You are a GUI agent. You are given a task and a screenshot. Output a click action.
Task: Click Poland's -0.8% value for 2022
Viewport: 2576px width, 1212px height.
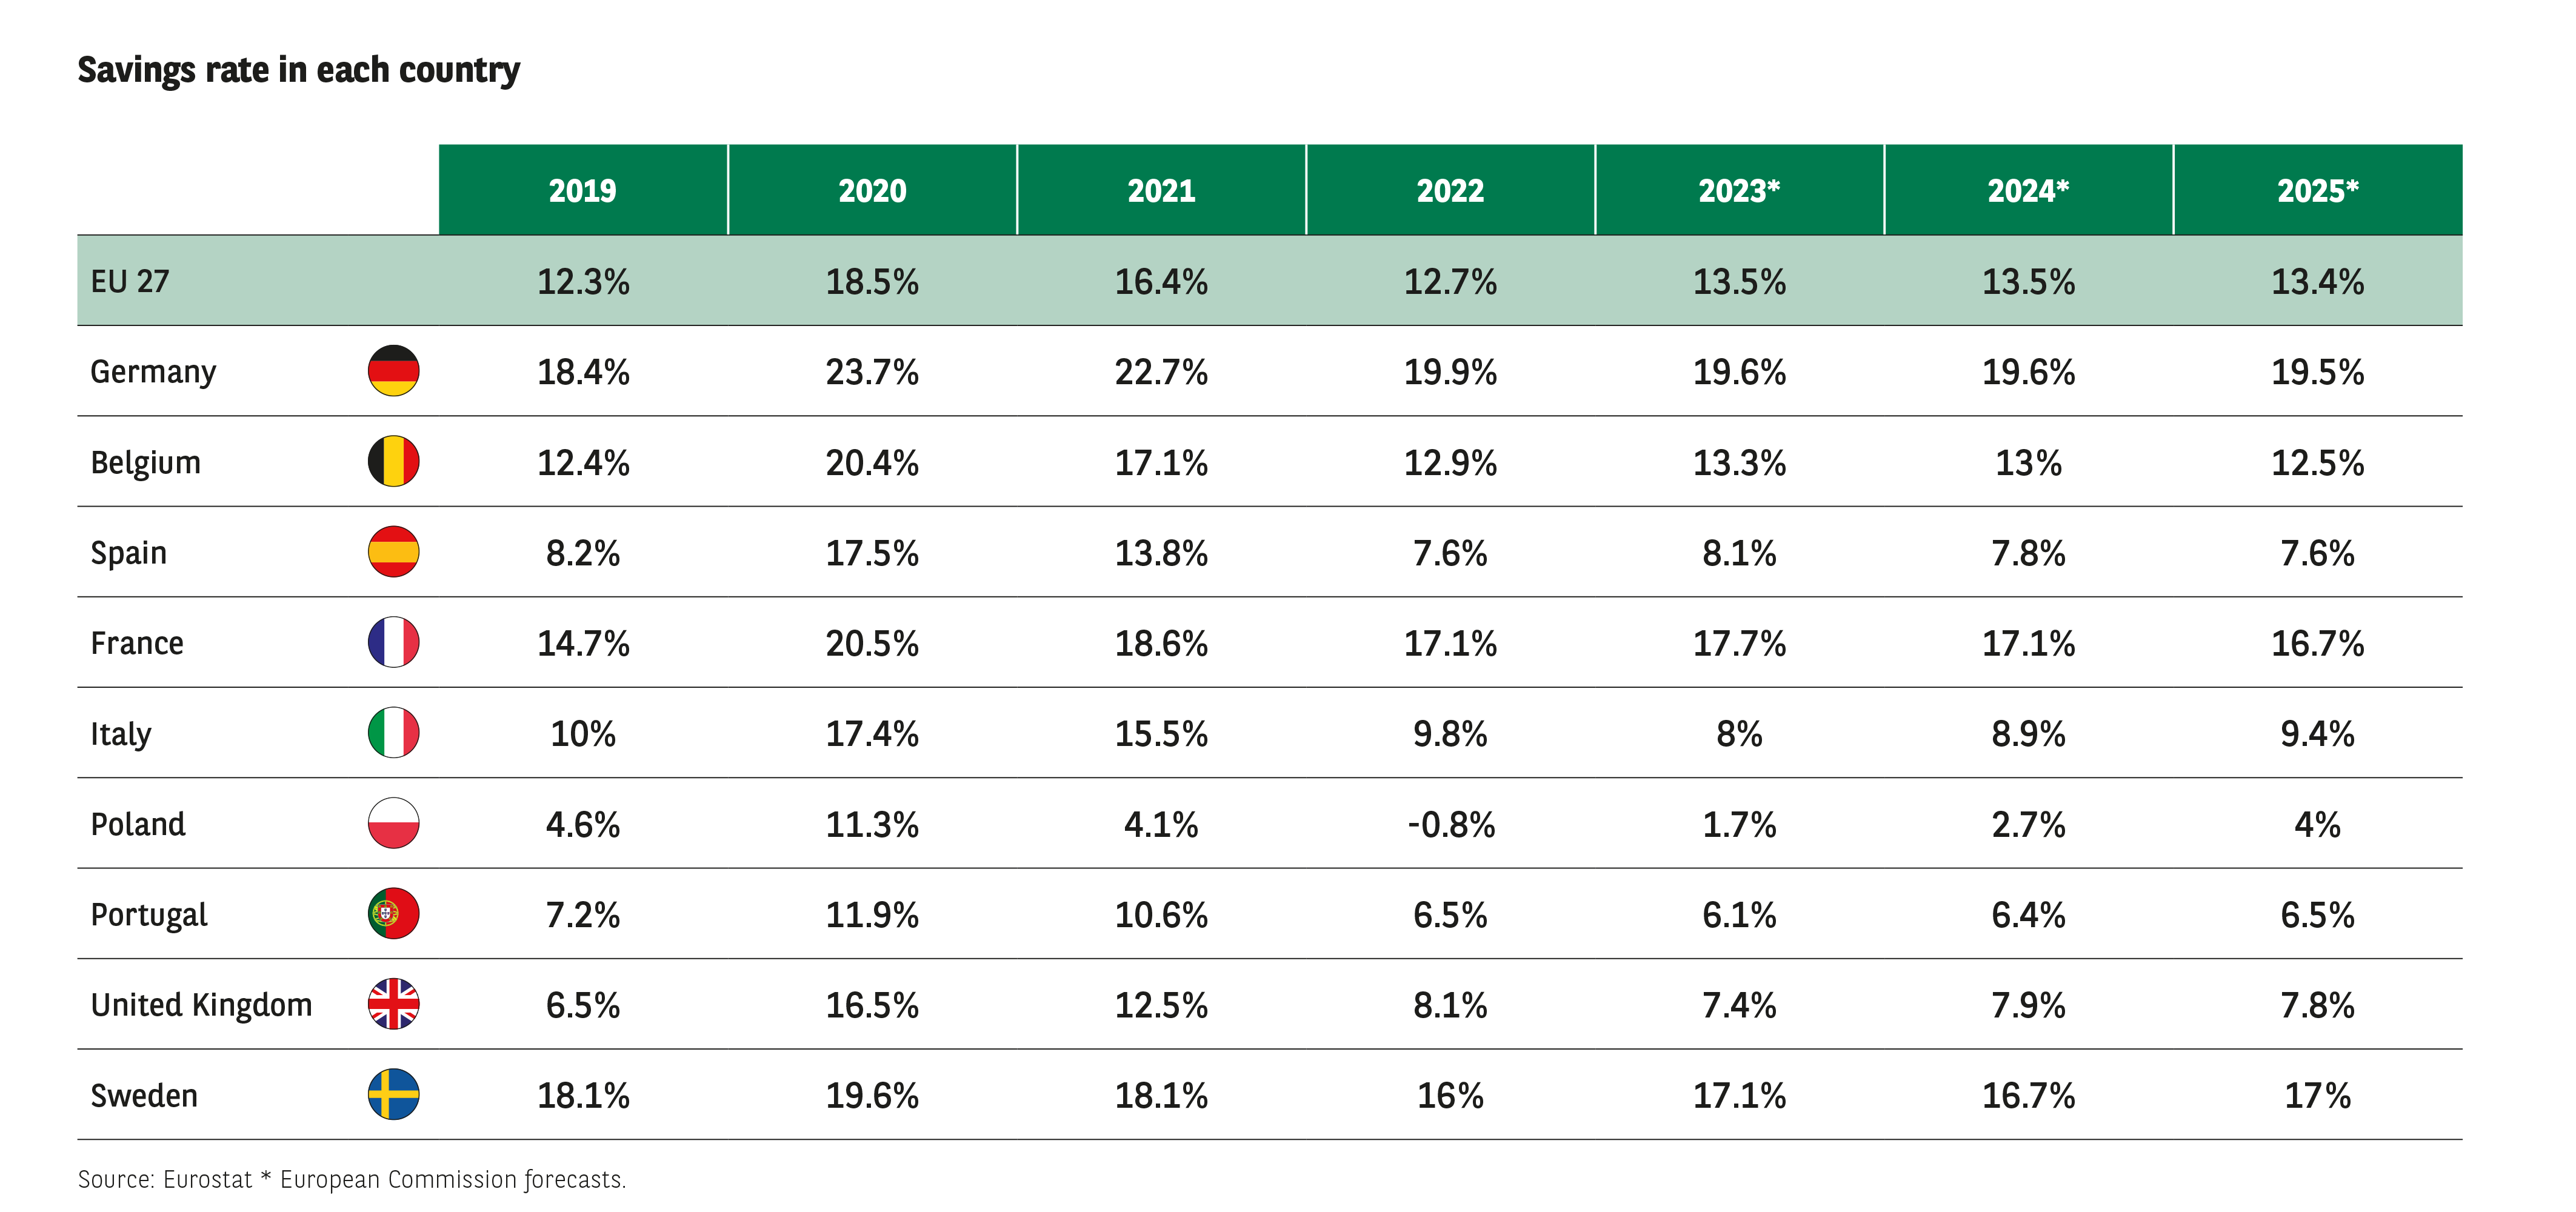(1450, 825)
